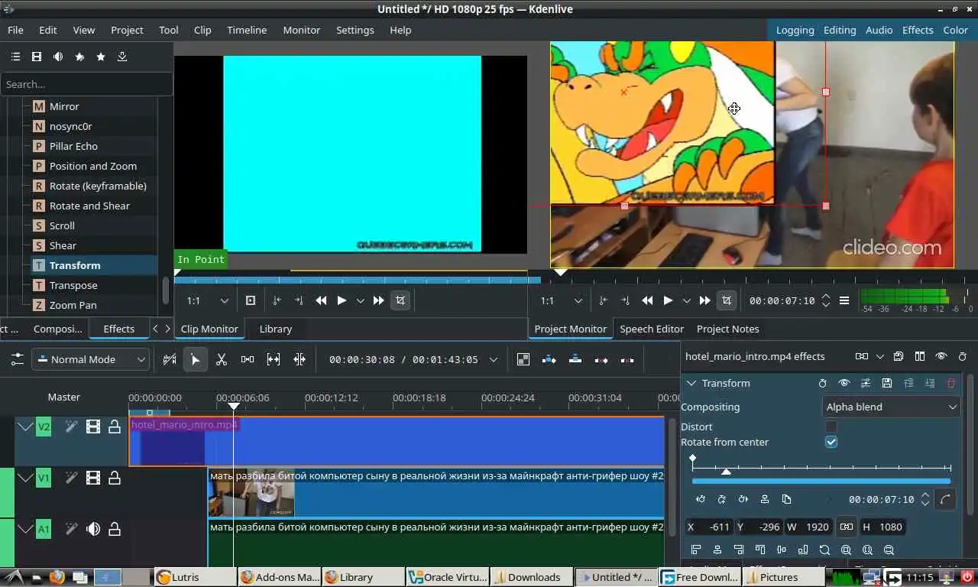This screenshot has width=978, height=587.
Task: Delete the Transform effect with the trash icon
Action: (951, 383)
